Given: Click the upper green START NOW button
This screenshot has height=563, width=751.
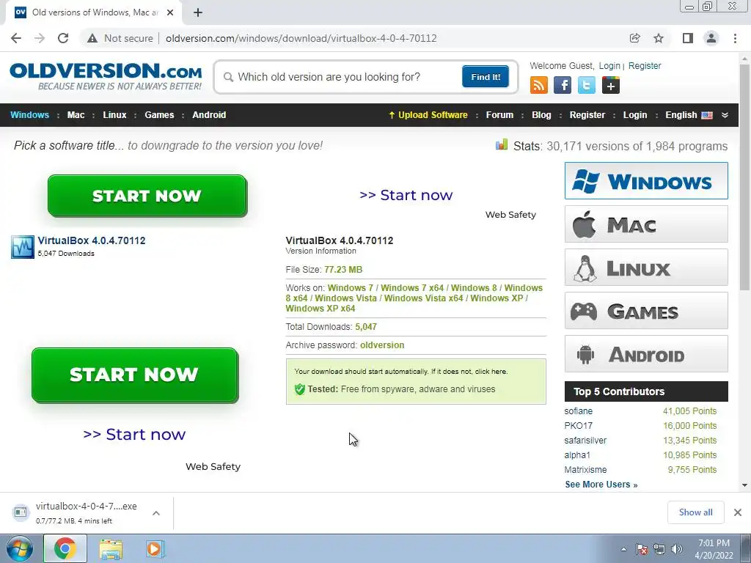Looking at the screenshot, I should tap(147, 195).
